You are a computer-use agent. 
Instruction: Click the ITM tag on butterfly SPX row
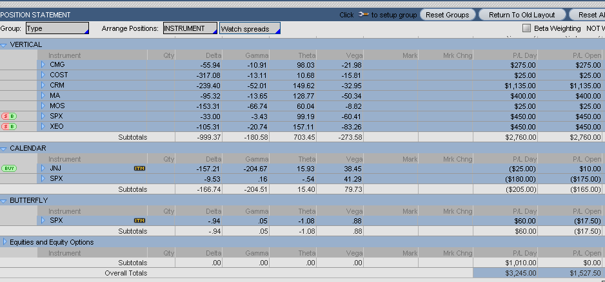139,220
